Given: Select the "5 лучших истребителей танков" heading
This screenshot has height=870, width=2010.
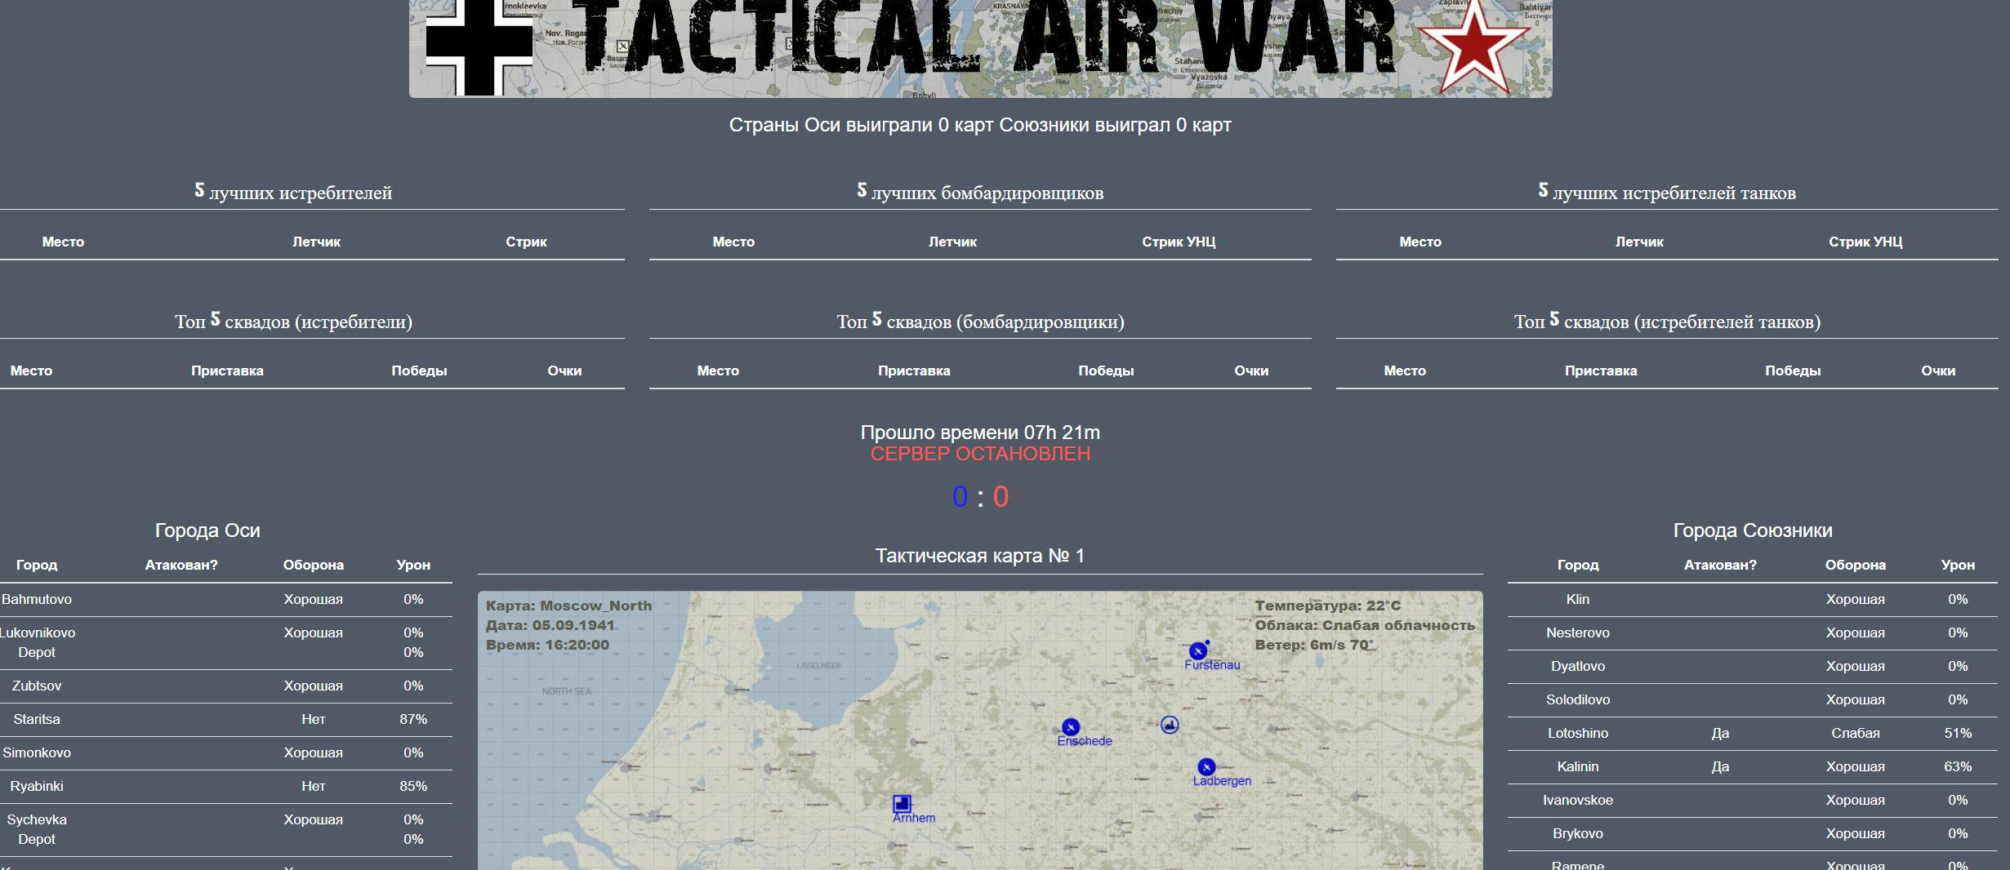Looking at the screenshot, I should (1667, 193).
